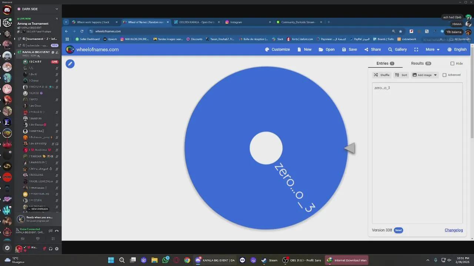Sort the entries alphabetically
Image resolution: width=474 pixels, height=266 pixels.
pyautogui.click(x=401, y=75)
